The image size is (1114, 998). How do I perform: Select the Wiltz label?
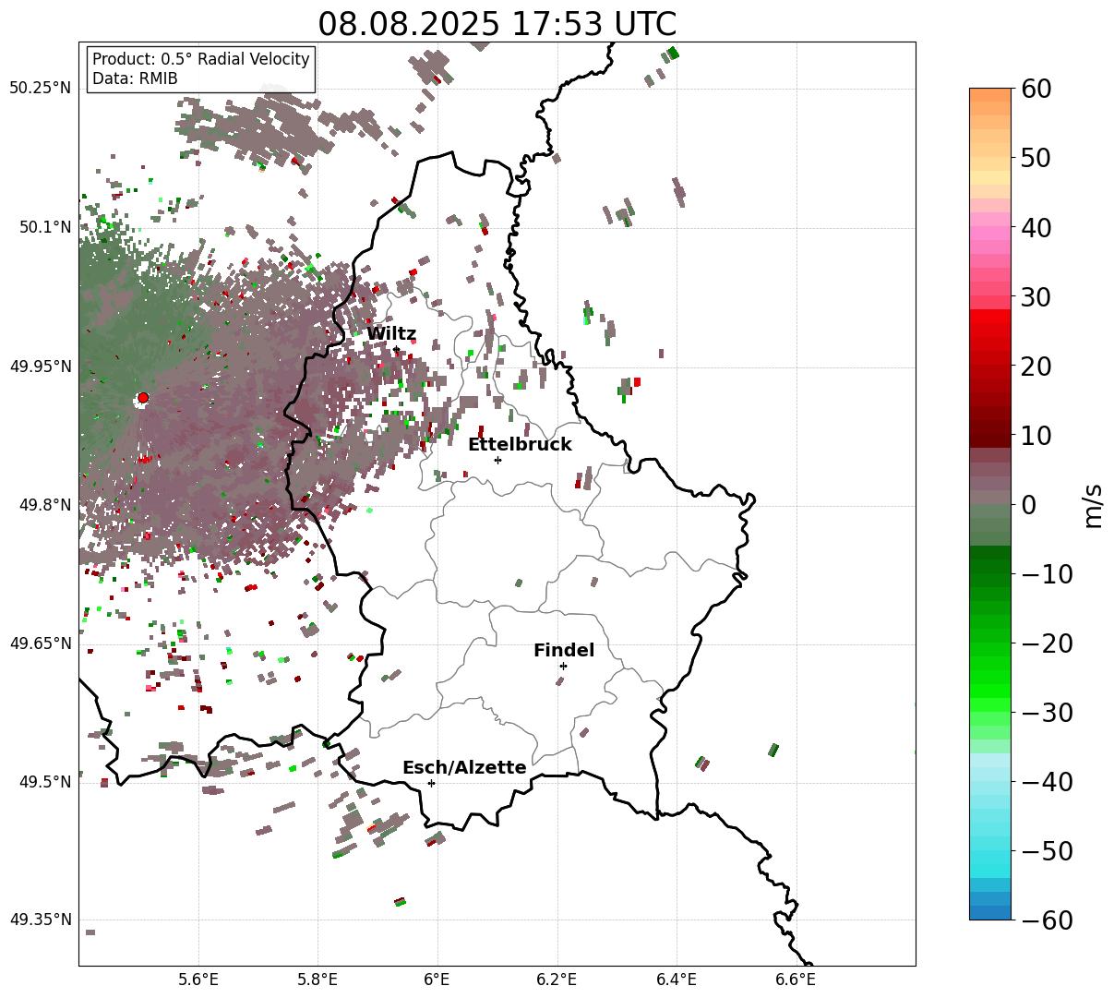(x=391, y=334)
